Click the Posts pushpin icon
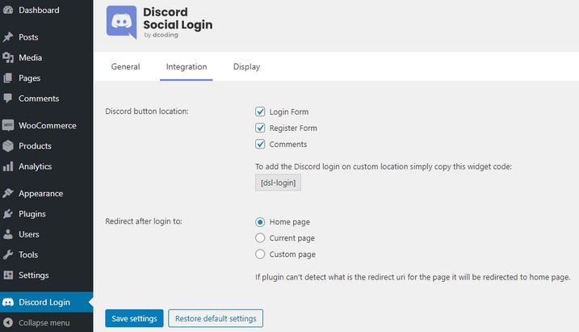Viewport: 579px width, 332px height. coord(8,37)
